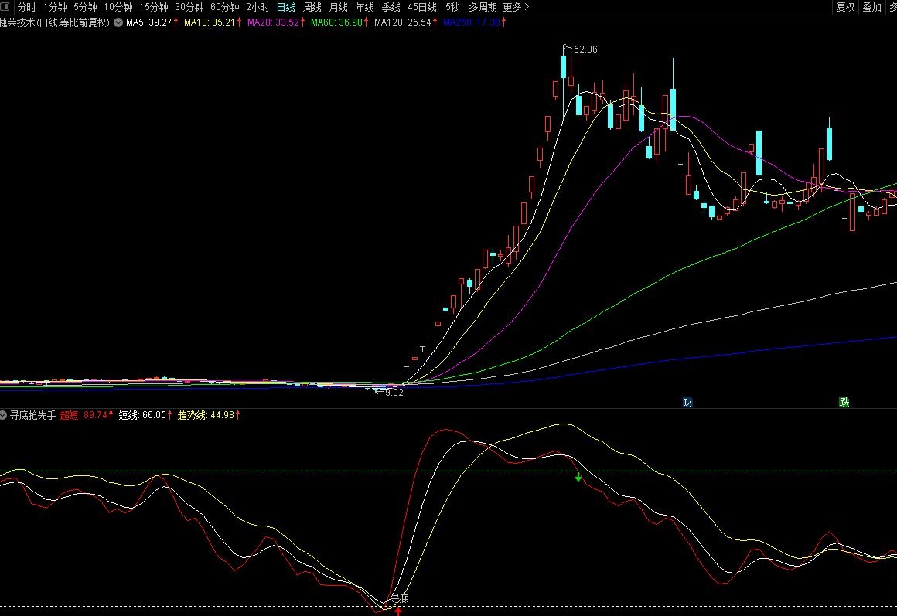Click the 多周期 multi-period button
Image resolution: width=897 pixels, height=616 pixels.
(483, 7)
